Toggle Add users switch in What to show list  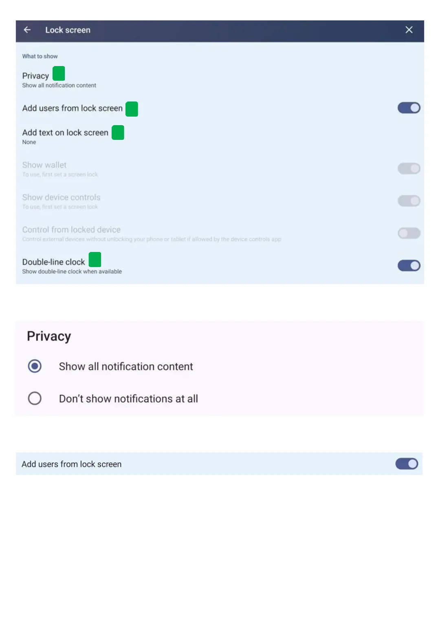[409, 108]
